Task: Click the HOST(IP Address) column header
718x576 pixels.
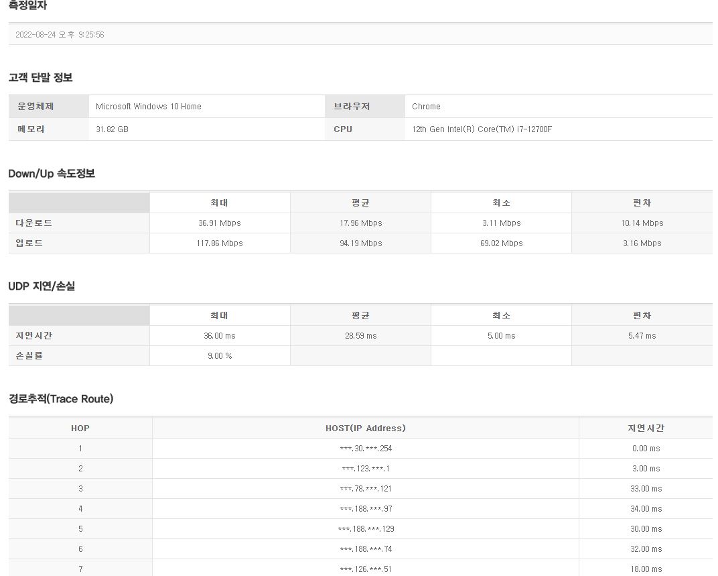Action: (x=365, y=428)
